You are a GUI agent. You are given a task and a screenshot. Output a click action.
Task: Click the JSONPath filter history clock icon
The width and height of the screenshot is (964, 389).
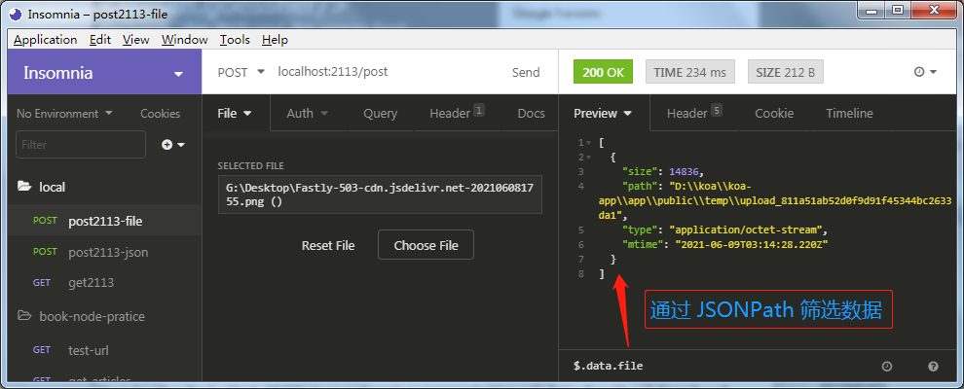[886, 367]
